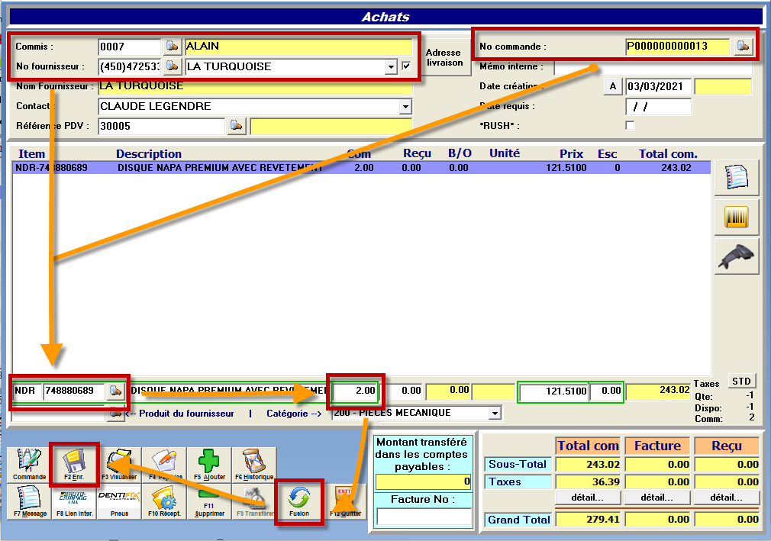Open F3 Visualiser preview

(119, 465)
